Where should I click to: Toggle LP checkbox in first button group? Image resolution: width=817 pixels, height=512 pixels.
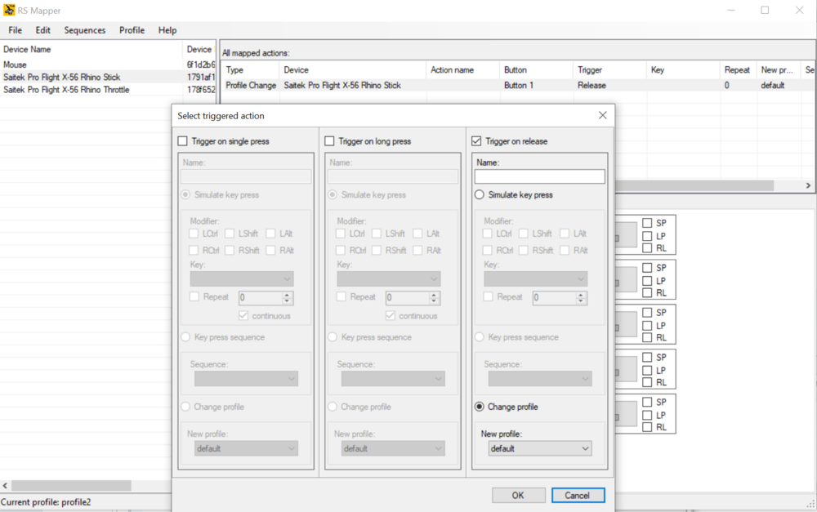coord(647,236)
